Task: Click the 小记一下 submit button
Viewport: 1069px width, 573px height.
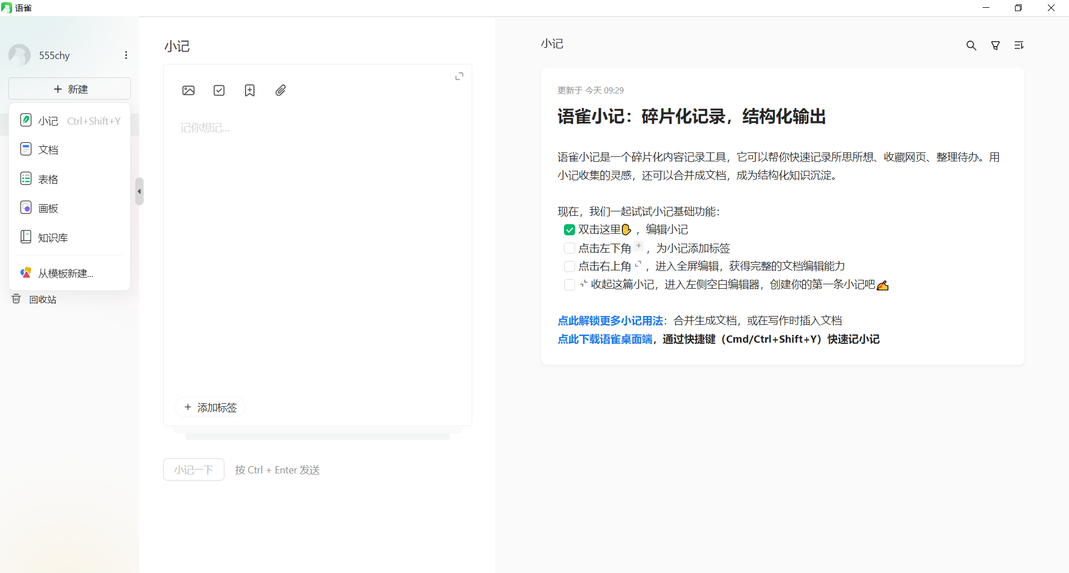Action: click(x=194, y=470)
